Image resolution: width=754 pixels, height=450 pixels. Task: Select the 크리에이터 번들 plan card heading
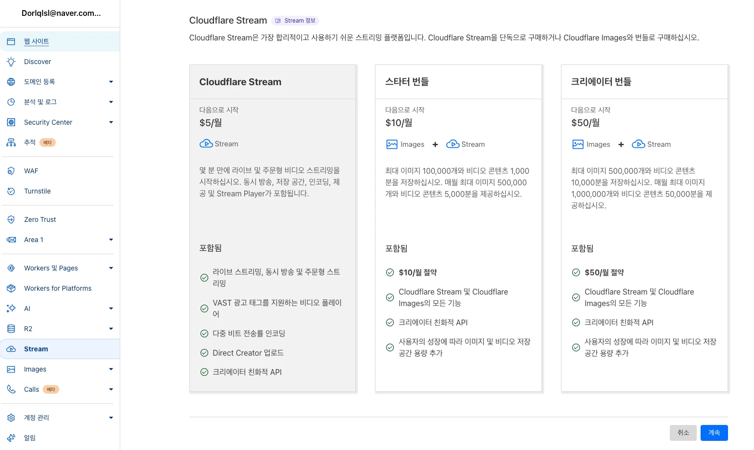pos(601,82)
